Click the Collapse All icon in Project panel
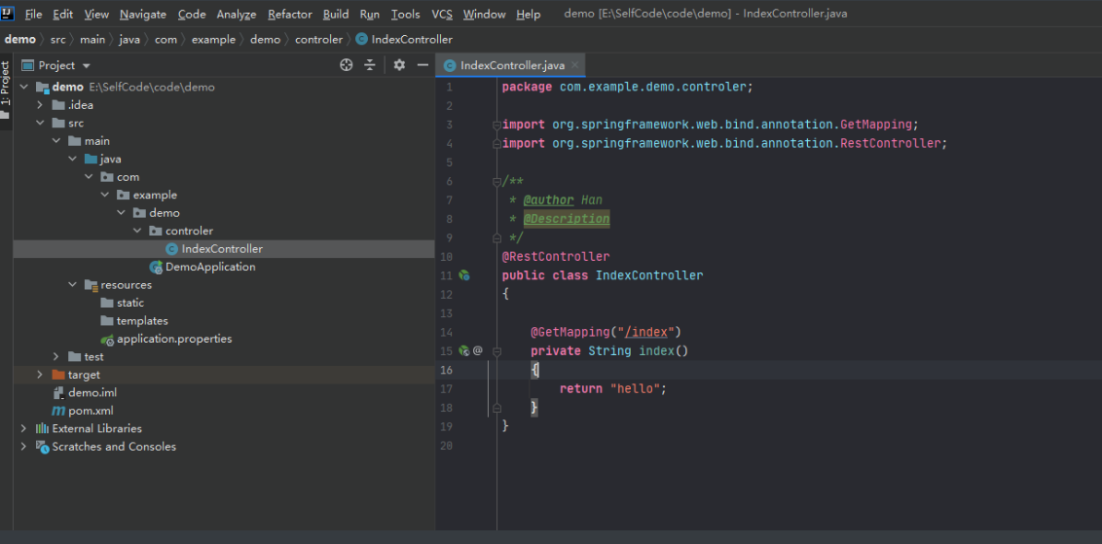The width and height of the screenshot is (1102, 544). pyautogui.click(x=370, y=65)
